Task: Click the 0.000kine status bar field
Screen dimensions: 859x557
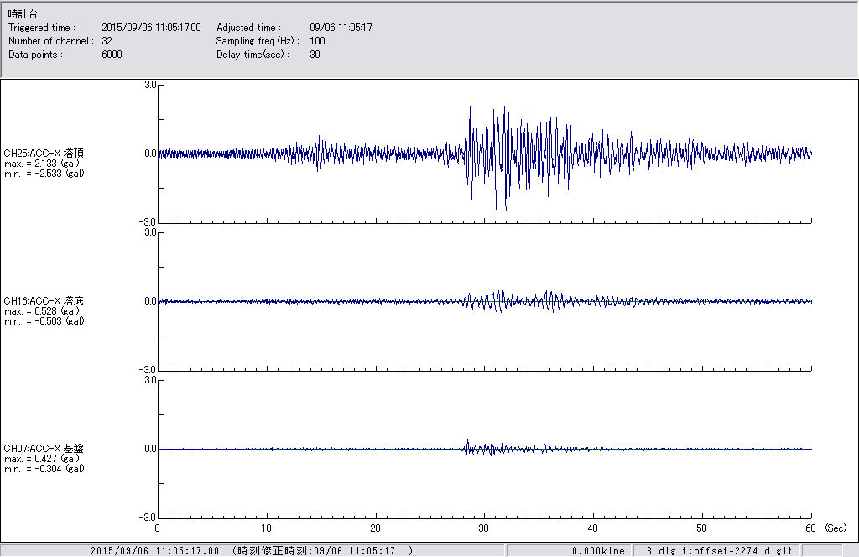Action: 597,551
